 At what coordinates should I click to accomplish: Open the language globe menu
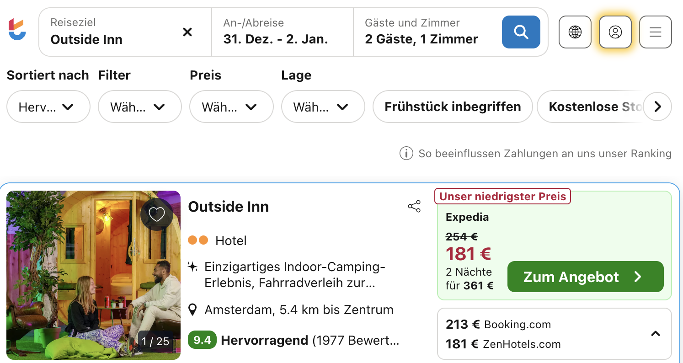coord(575,32)
